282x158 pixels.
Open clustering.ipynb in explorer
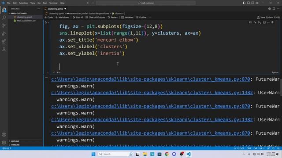pyautogui.click(x=25, y=17)
